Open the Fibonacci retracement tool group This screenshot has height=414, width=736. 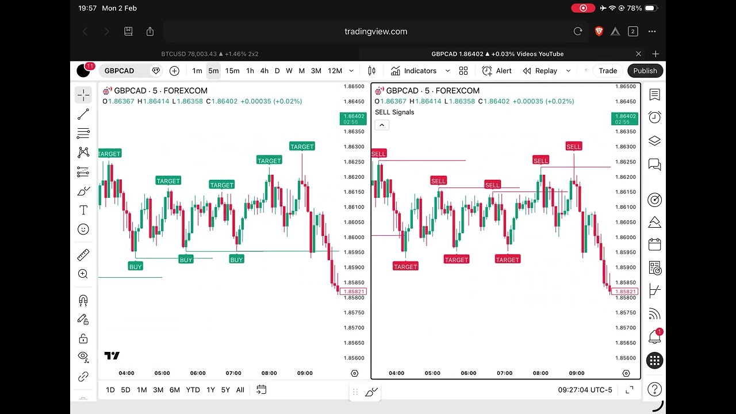pos(83,133)
